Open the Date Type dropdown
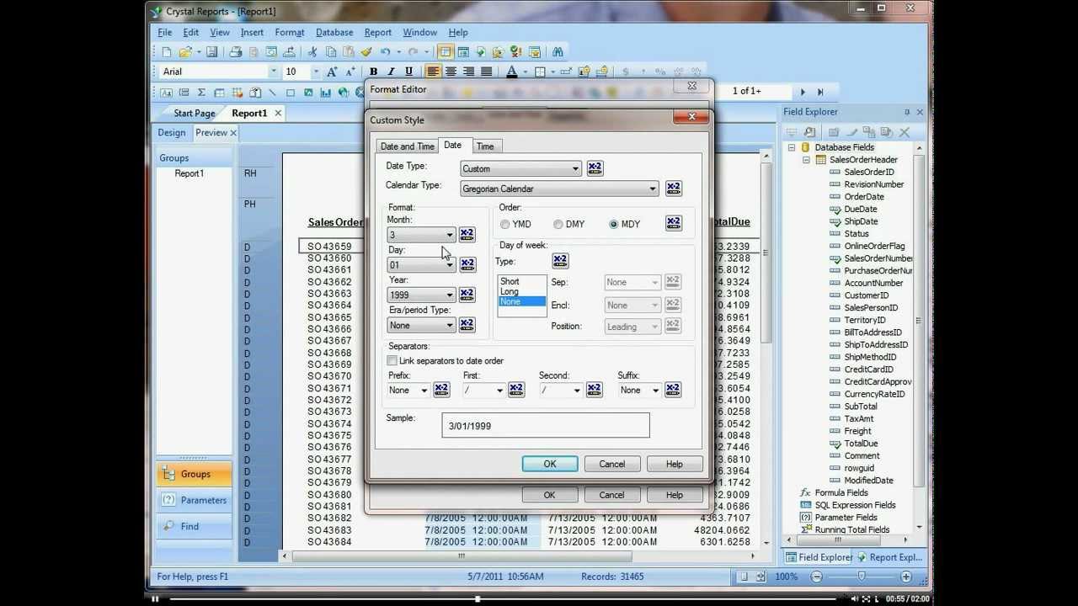1078x606 pixels. click(575, 169)
